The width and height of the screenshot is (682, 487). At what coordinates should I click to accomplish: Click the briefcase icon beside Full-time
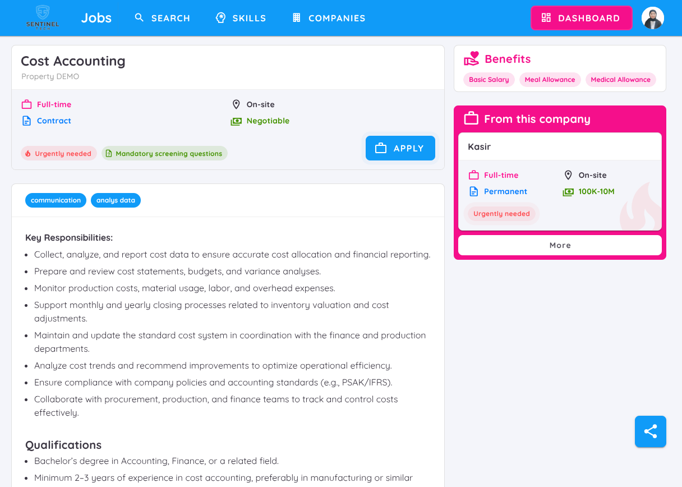[x=26, y=104]
